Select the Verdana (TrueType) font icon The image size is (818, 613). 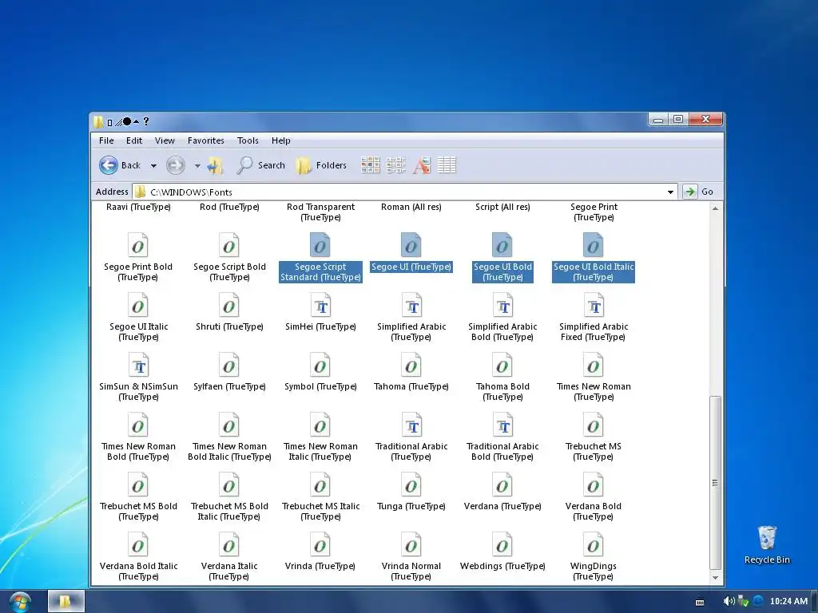[x=502, y=484]
